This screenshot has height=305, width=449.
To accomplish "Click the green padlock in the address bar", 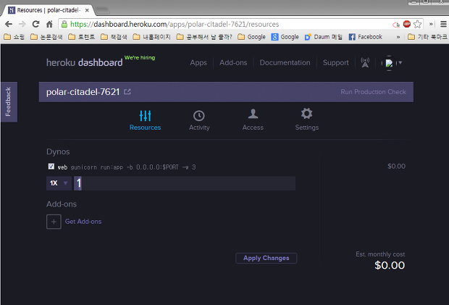I will (64, 24).
